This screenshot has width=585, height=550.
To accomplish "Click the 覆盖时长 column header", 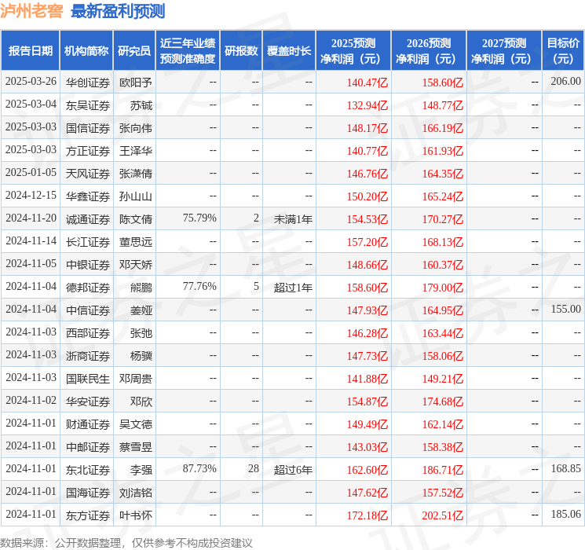I will point(289,50).
